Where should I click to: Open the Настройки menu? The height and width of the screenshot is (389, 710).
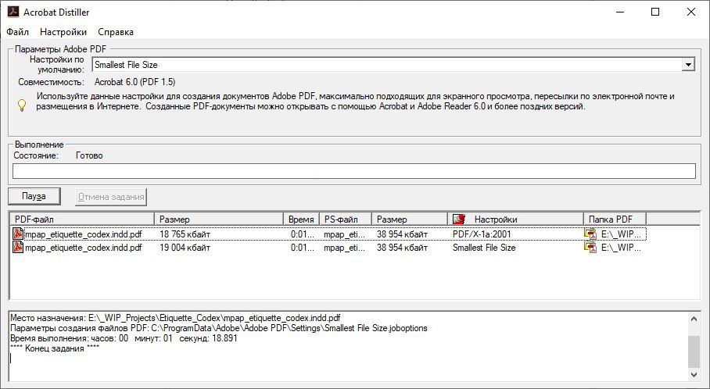coord(63,32)
